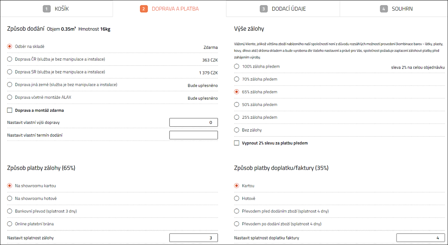The height and width of the screenshot is (245, 448).
Task: Select 100% záloha předem option
Action: coord(236,66)
